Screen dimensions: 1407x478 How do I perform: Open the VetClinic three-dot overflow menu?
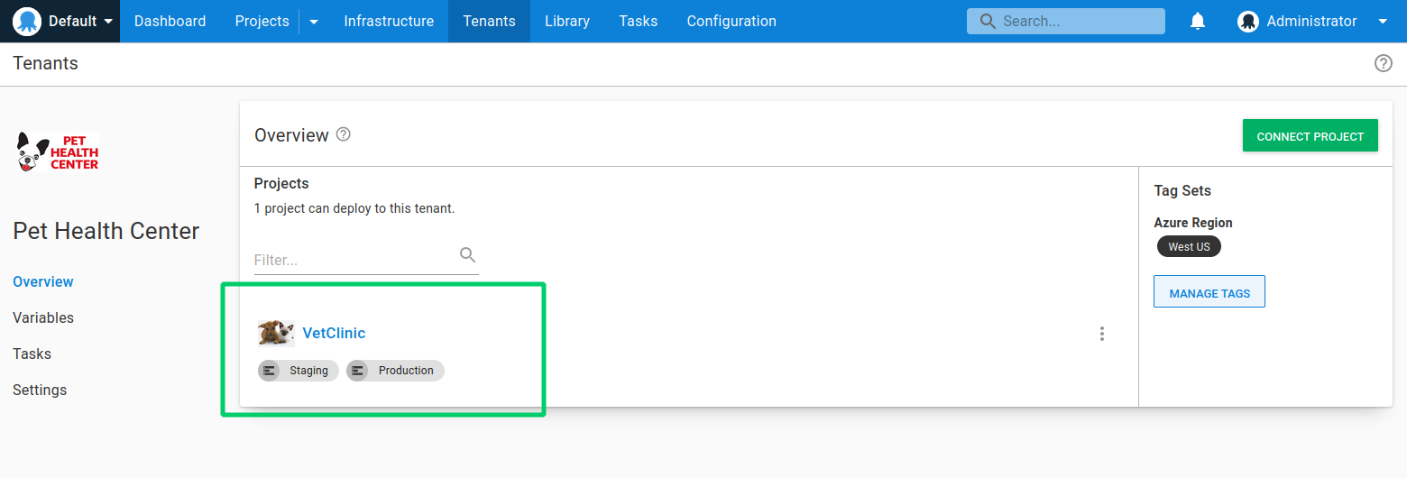(x=1101, y=334)
